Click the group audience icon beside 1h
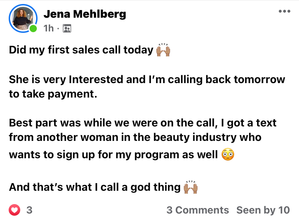The image size is (299, 224). point(67,28)
